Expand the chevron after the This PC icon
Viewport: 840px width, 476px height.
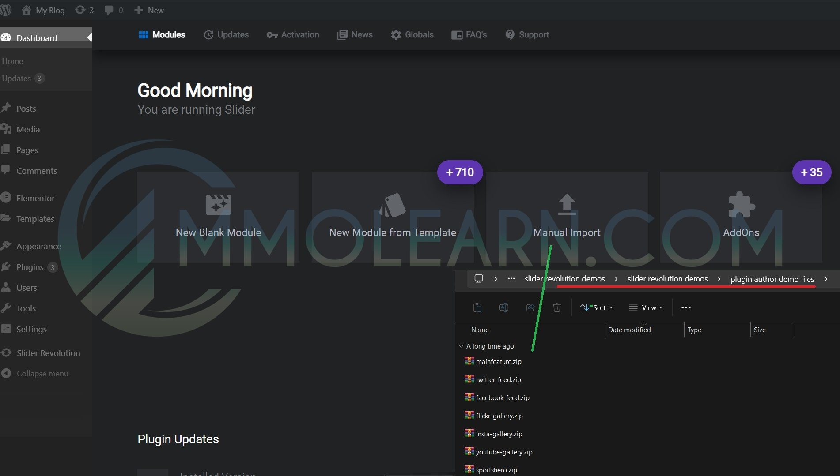pos(496,279)
